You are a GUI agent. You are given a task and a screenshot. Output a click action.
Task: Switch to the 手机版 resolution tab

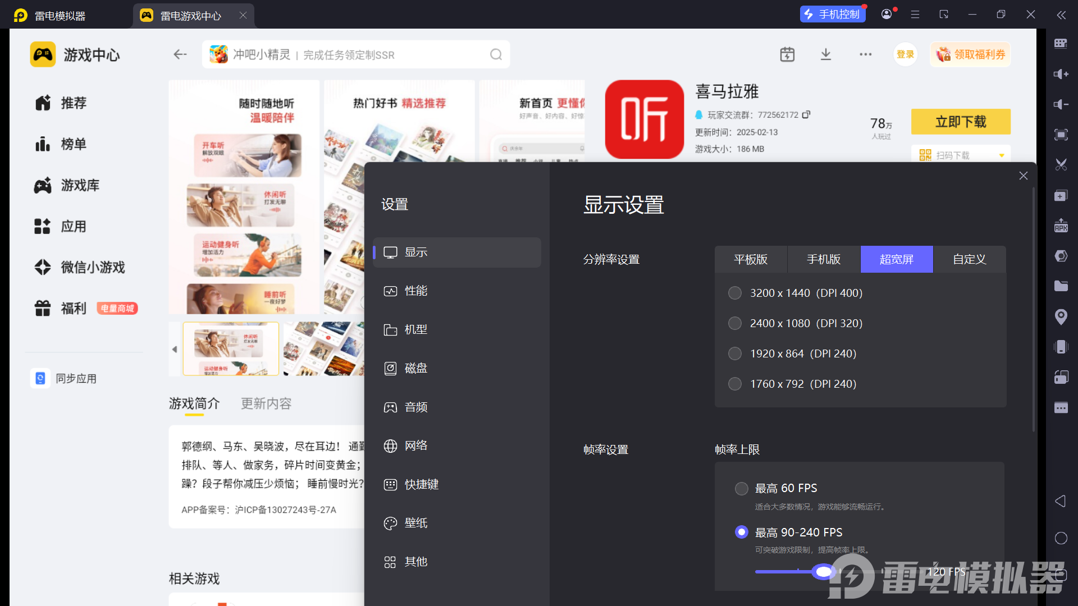click(823, 259)
